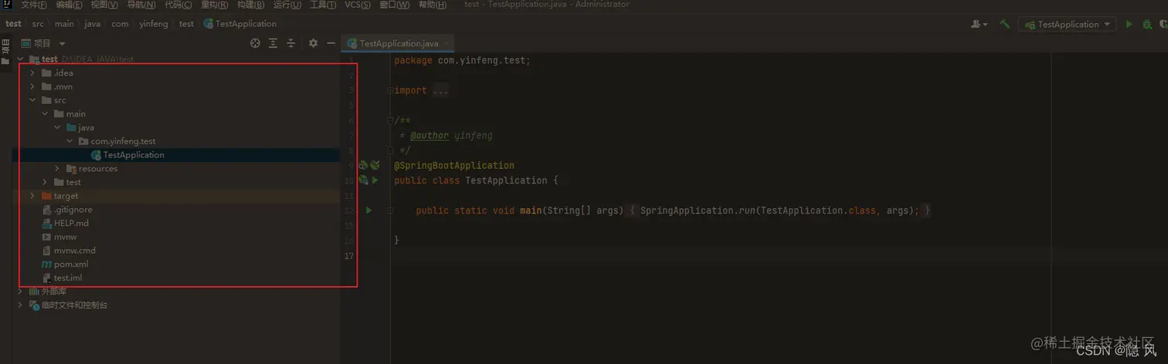This screenshot has height=364, width=1168.
Task: Expand the target folder
Action: coord(32,196)
